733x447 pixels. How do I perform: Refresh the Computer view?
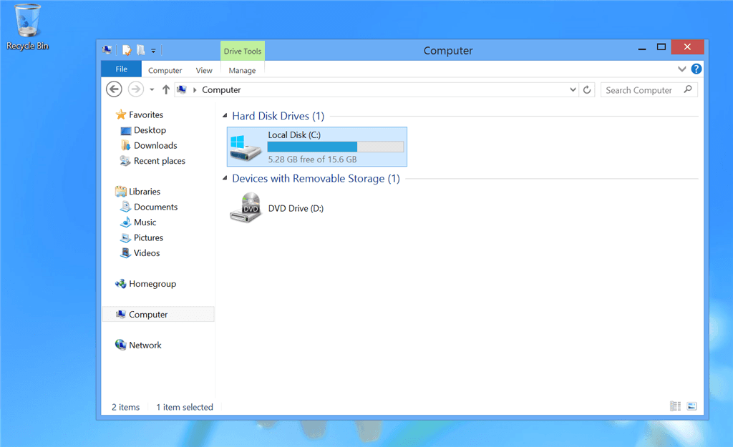pyautogui.click(x=587, y=89)
